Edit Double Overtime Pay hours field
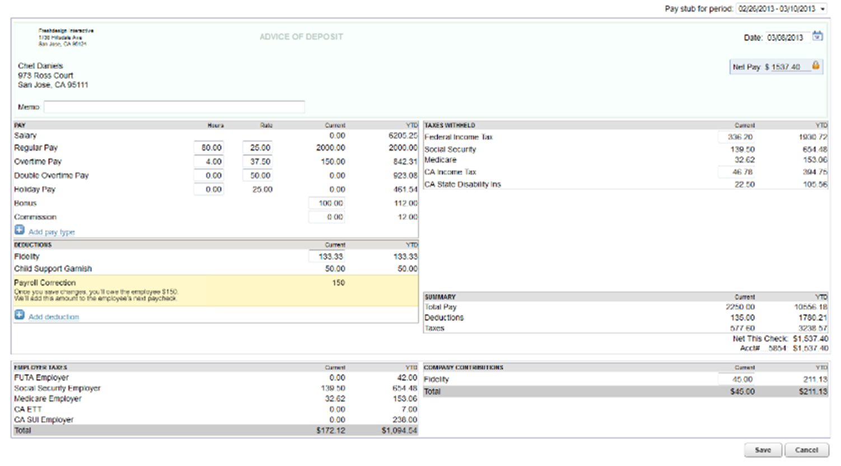This screenshot has height=466, width=841. coord(208,175)
